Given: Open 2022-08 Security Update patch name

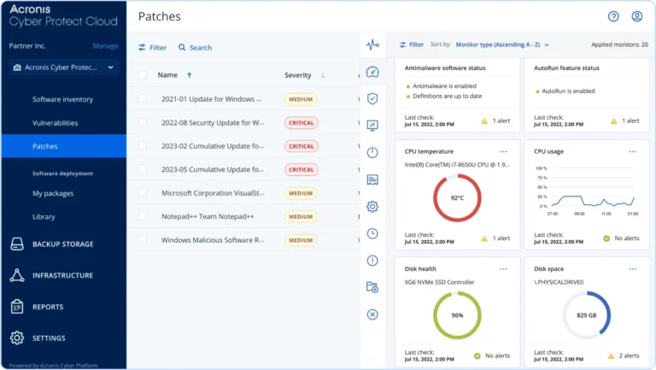Looking at the screenshot, I should click(213, 123).
